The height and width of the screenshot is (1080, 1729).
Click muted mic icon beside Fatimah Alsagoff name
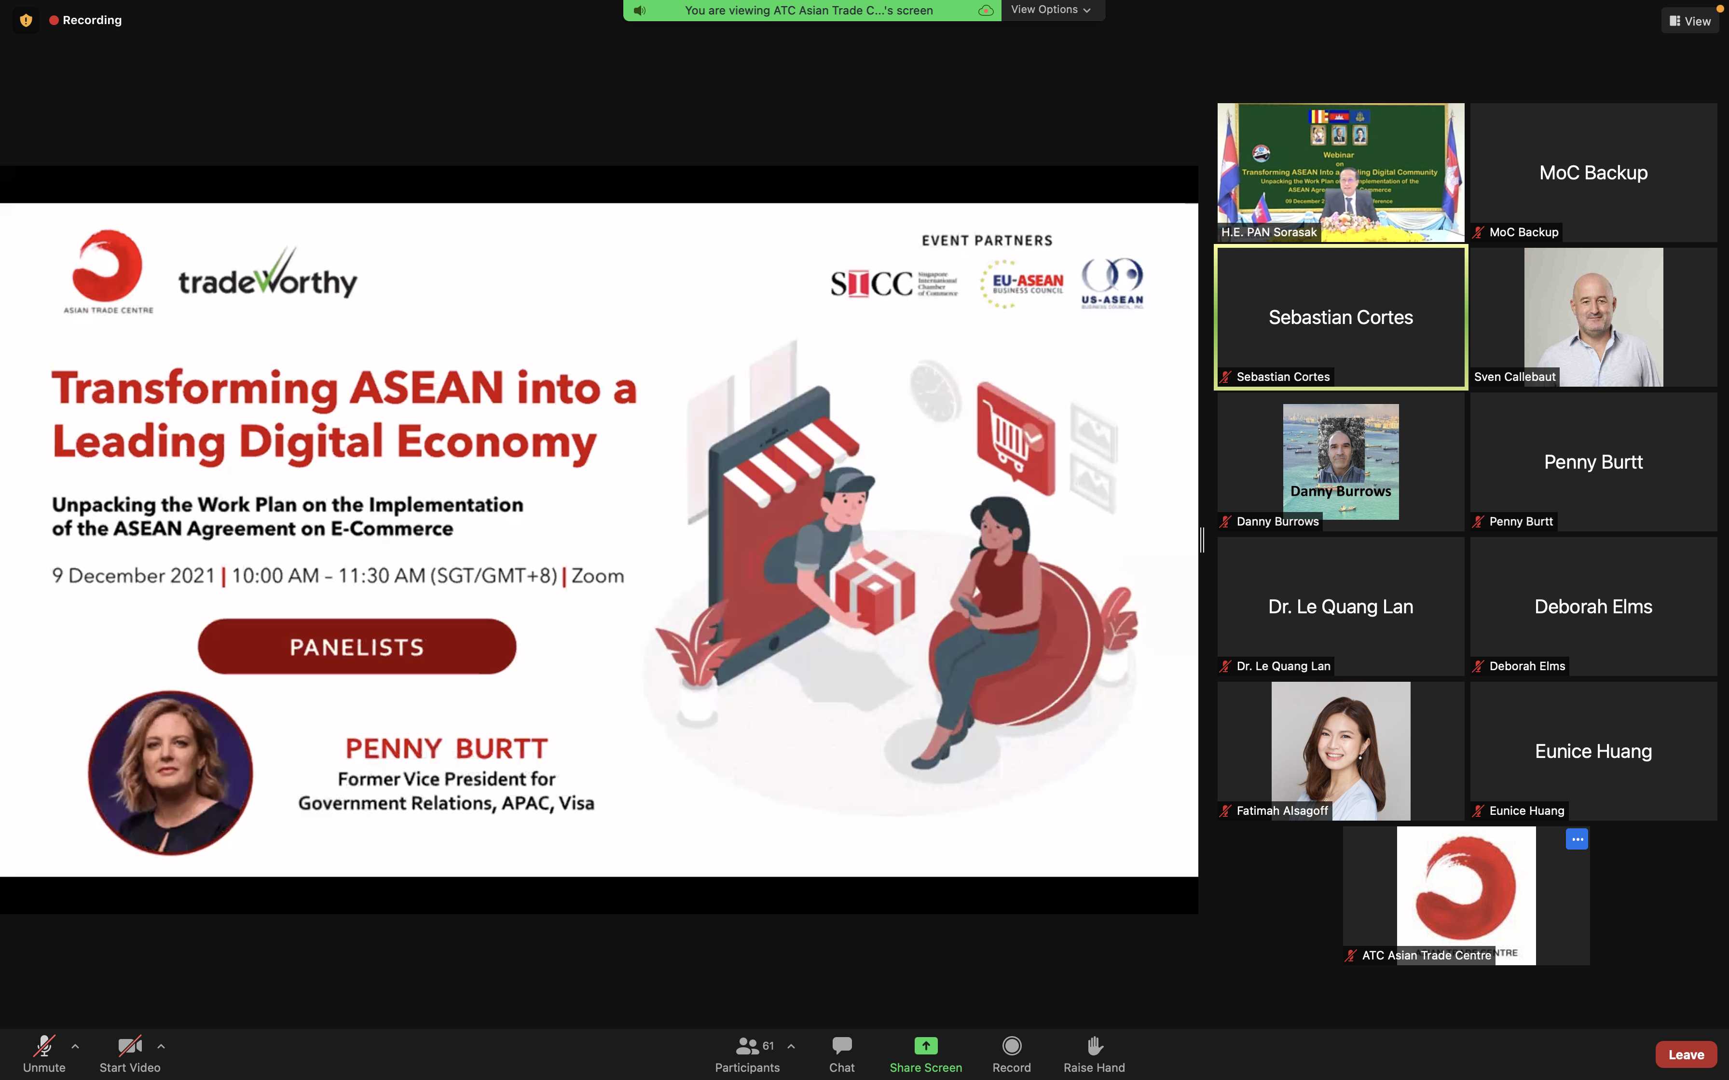(x=1225, y=810)
